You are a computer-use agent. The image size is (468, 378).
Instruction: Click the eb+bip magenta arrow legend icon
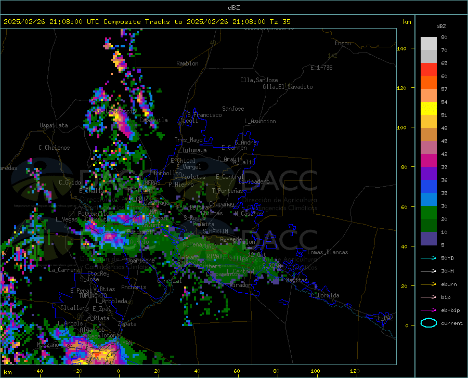[428, 310]
